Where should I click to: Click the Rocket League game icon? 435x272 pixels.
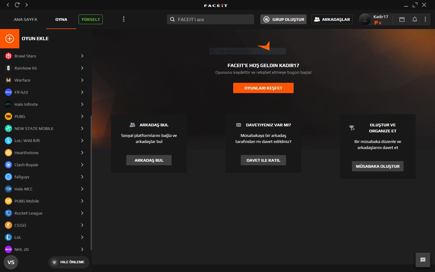pos(8,213)
